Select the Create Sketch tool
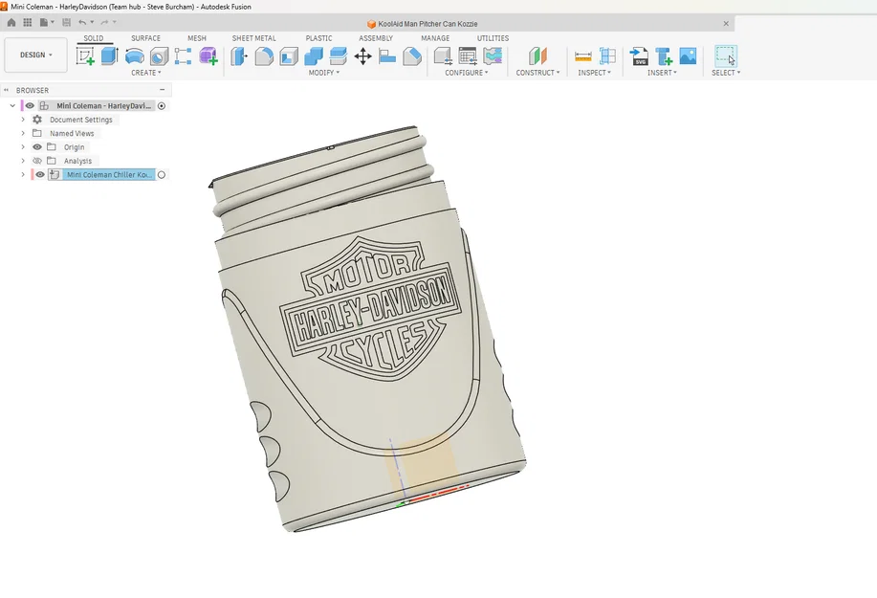The height and width of the screenshot is (598, 877). coord(85,55)
